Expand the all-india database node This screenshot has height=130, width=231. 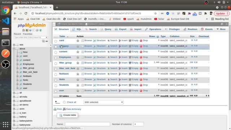[14, 97]
